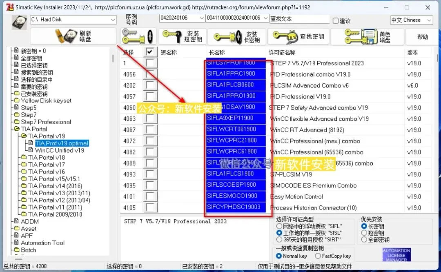Select the short key priority radio
This screenshot has height=272, width=441.
pos(364,233)
